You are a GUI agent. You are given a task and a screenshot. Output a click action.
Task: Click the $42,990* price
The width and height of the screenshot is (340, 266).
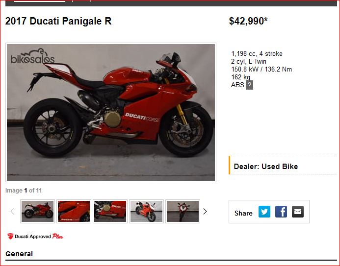(248, 21)
